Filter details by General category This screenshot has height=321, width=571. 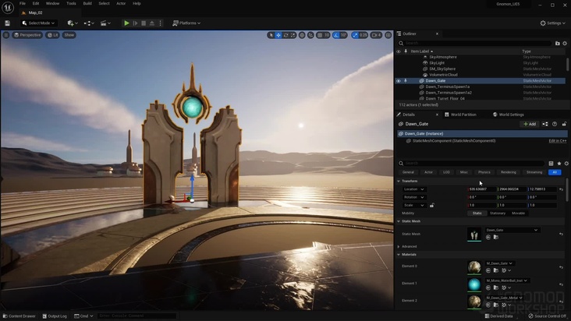point(408,172)
